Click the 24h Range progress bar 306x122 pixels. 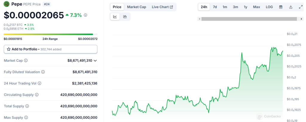[51, 34]
